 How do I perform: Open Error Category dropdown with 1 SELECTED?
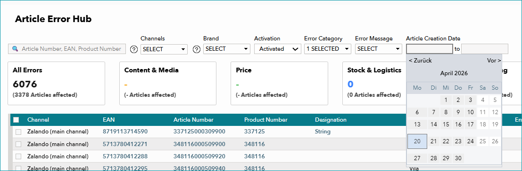[328, 49]
